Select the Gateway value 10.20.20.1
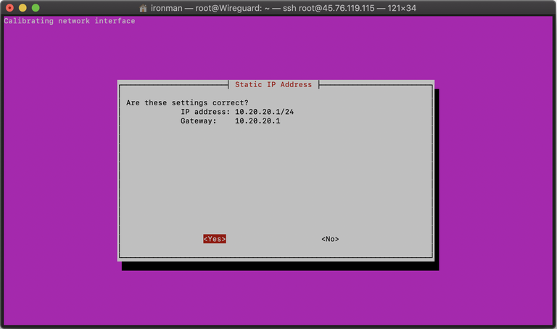 (257, 121)
